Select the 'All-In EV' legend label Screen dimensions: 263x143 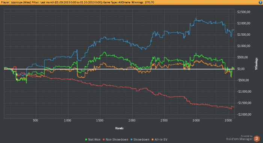point(161,140)
